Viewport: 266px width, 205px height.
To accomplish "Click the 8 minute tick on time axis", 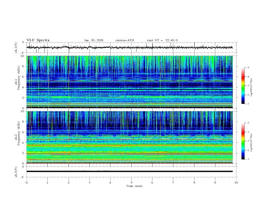I will pos(194,183).
